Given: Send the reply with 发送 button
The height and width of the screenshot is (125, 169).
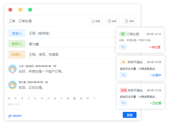Looking at the screenshot, I should (130, 115).
